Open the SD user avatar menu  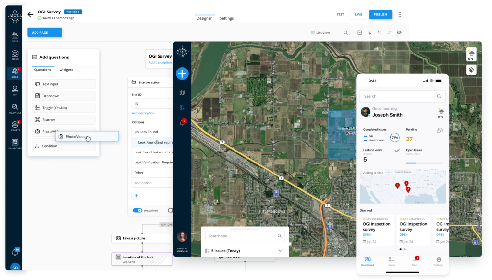(x=15, y=268)
